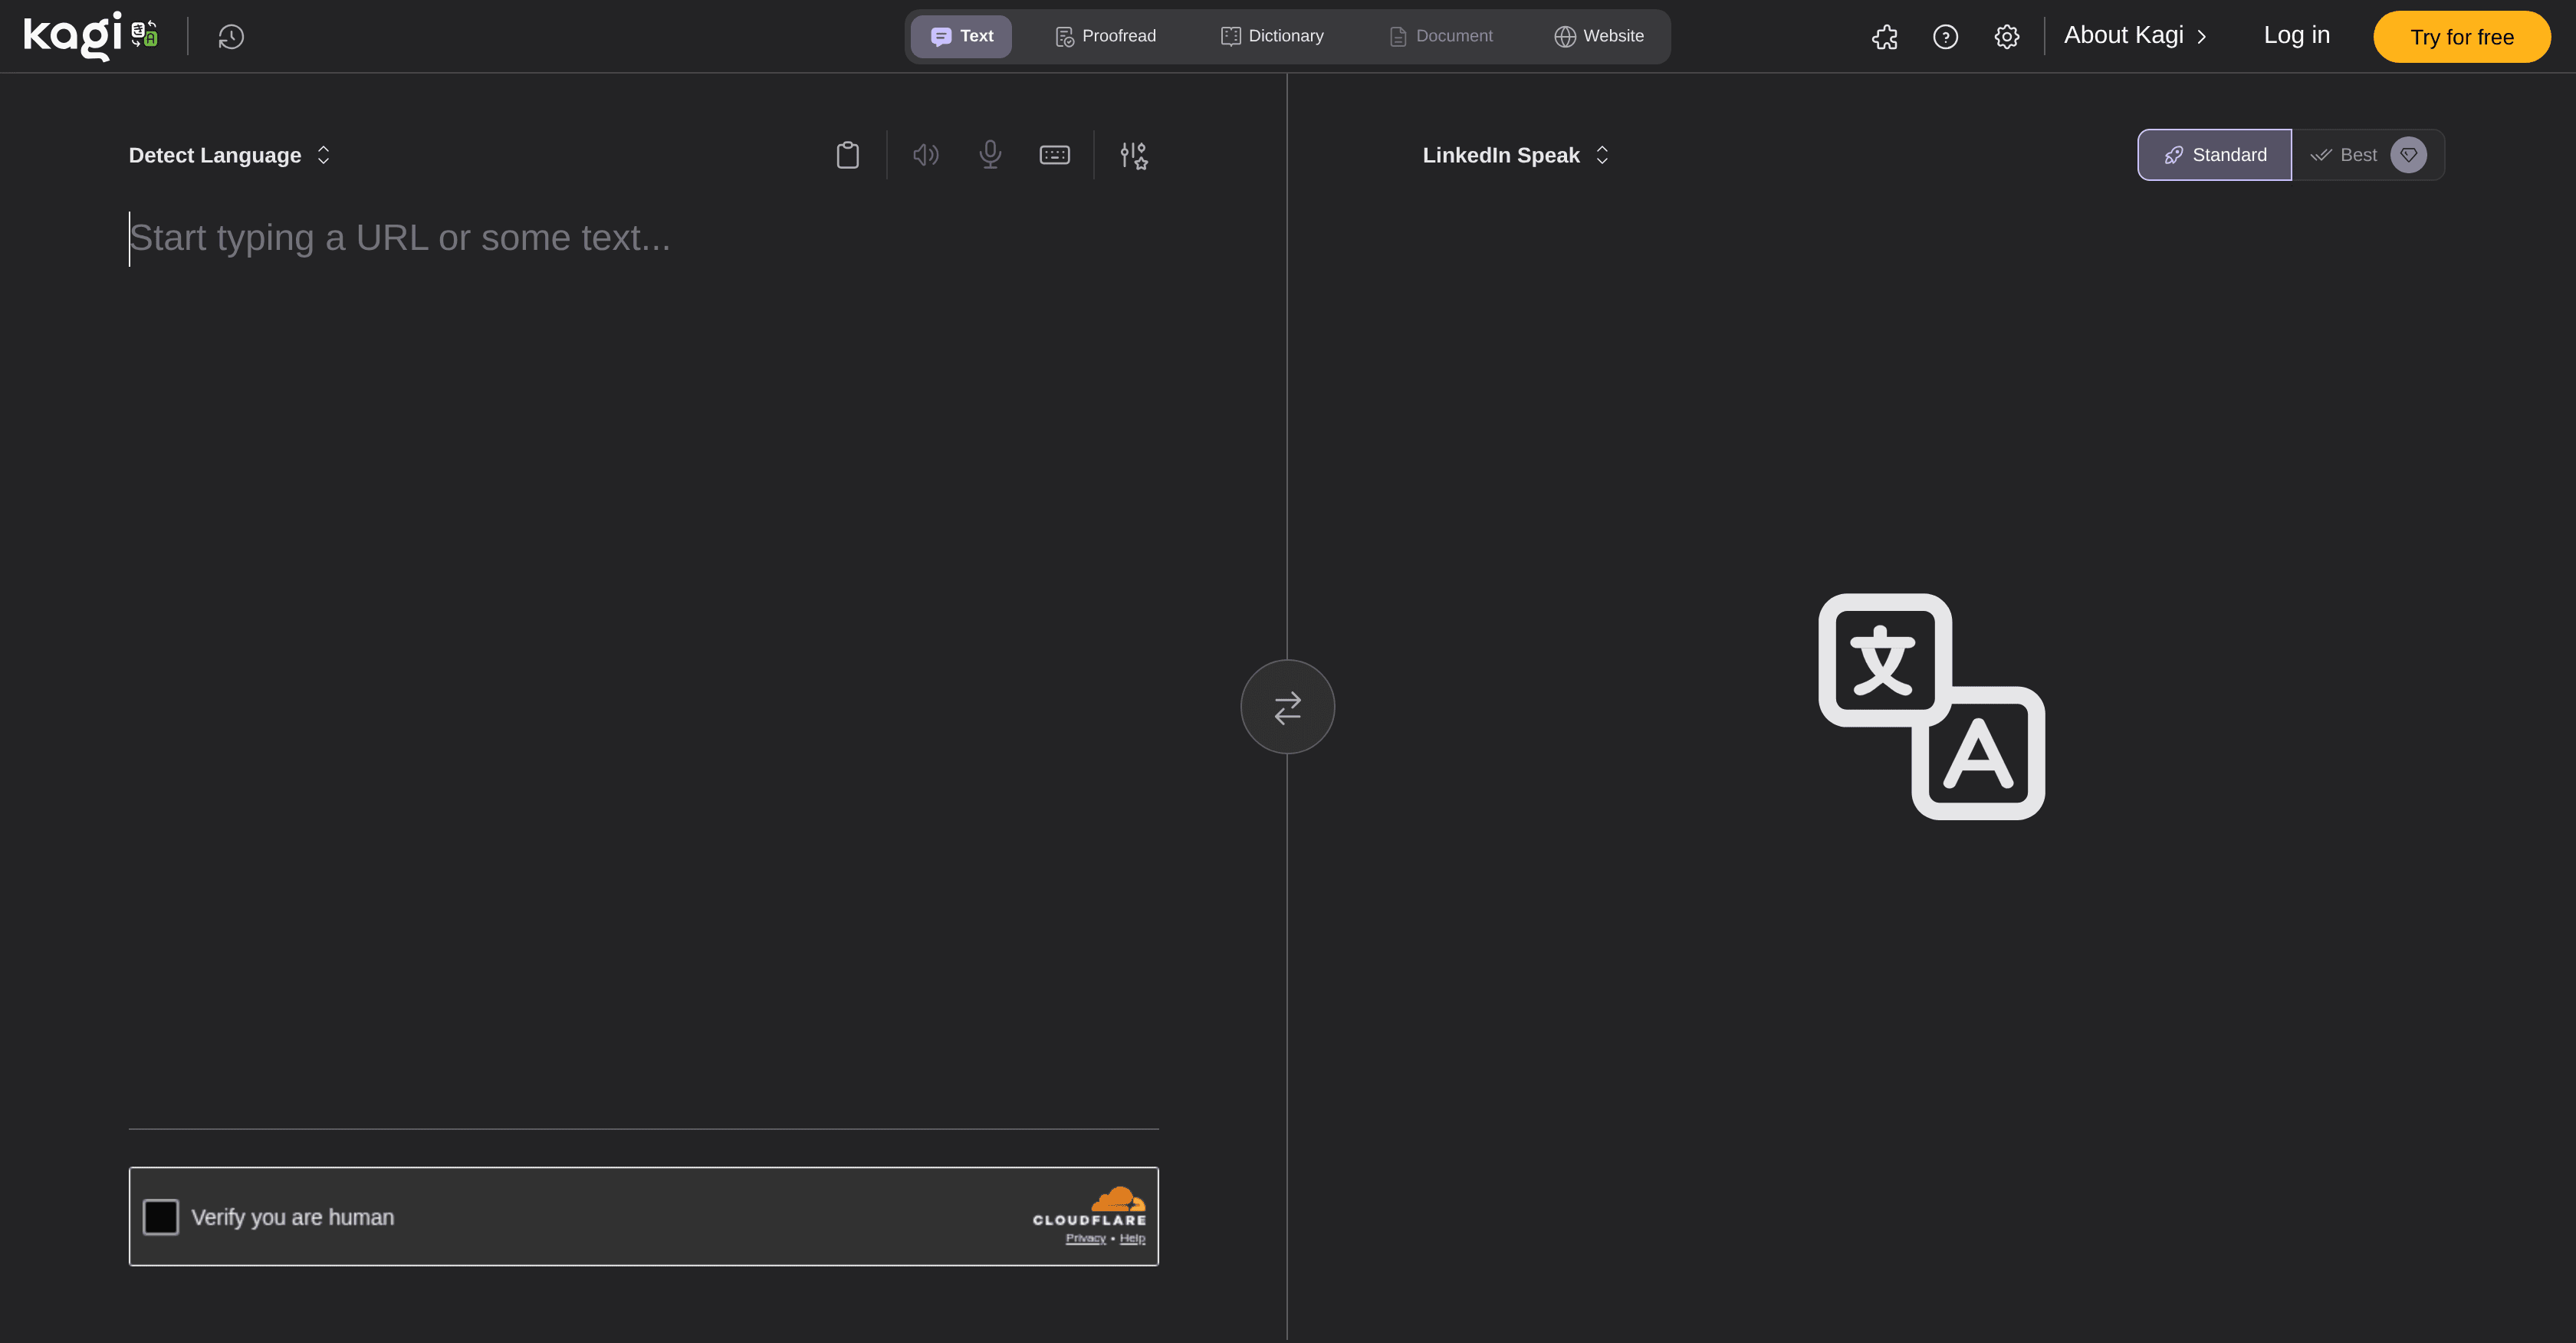Open help question mark icon
This screenshot has height=1343, width=2576.
1945,37
